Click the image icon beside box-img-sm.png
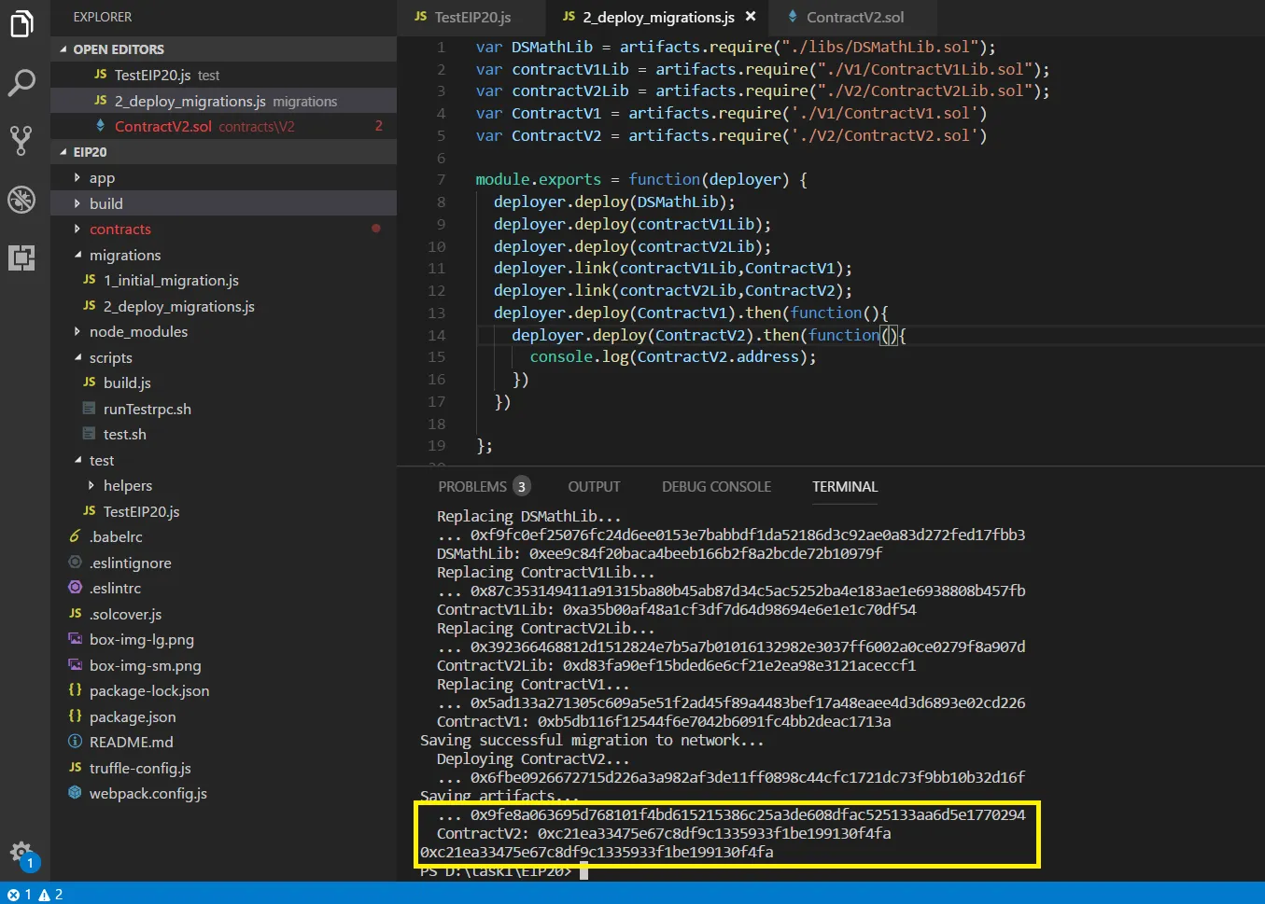 [x=75, y=665]
